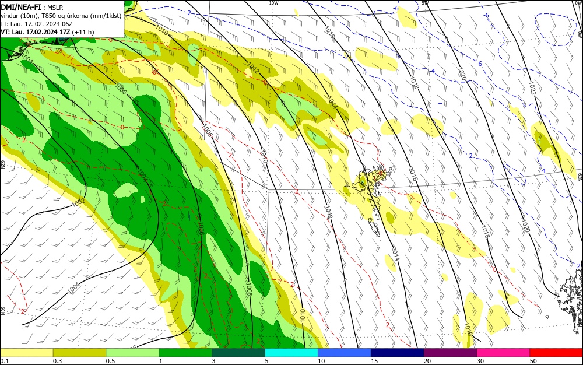Click the "5W" longitude label
Screen dimensions: 583x365
425,3
